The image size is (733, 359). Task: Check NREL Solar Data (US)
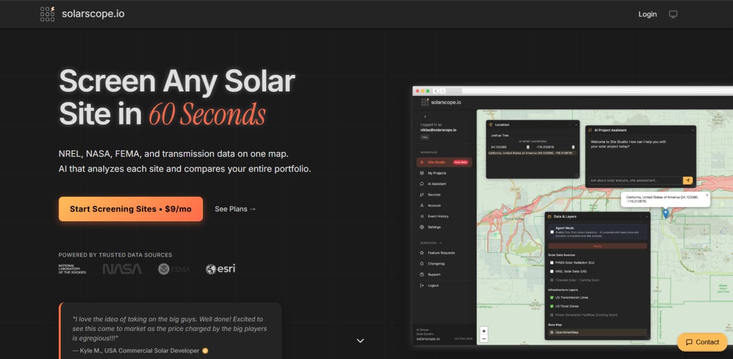[552, 271]
